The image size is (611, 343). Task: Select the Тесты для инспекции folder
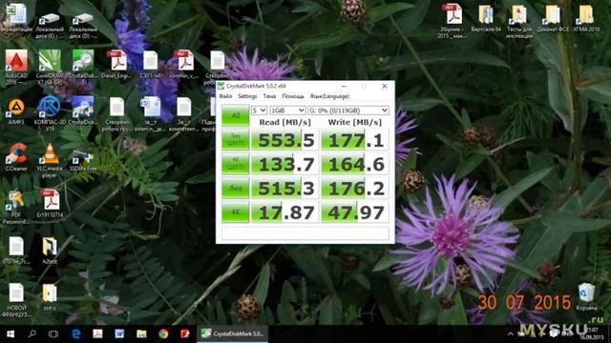[519, 21]
